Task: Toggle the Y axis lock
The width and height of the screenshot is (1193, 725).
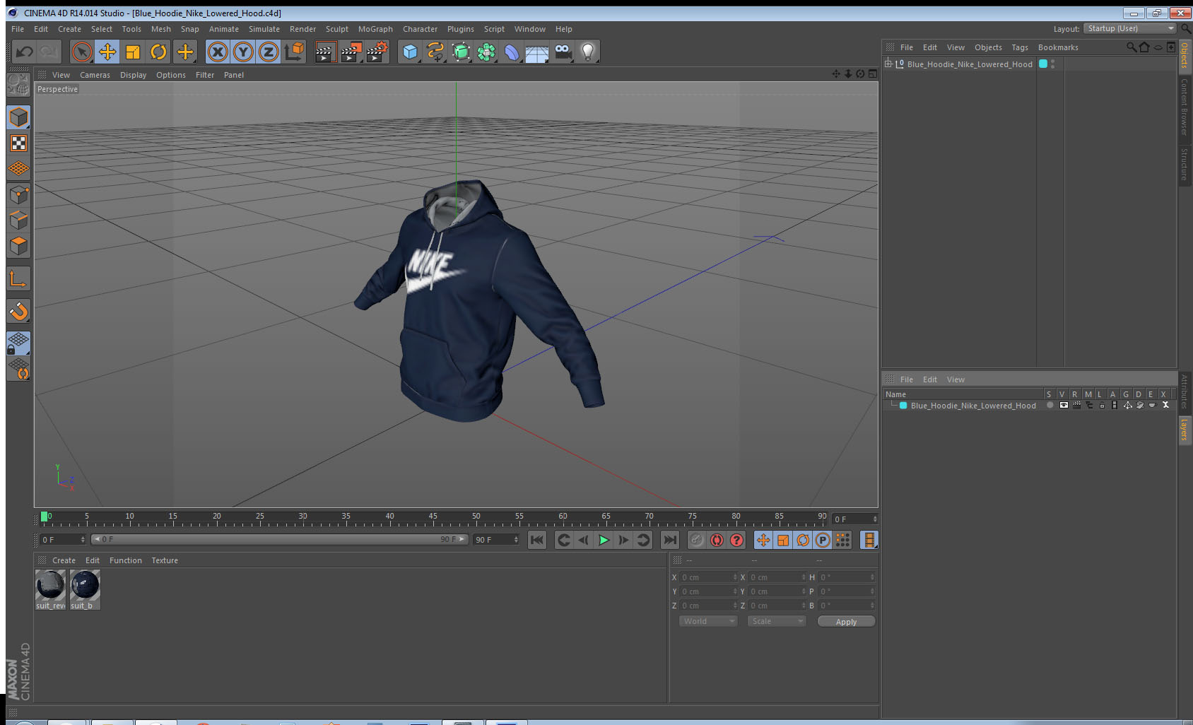Action: click(x=243, y=52)
